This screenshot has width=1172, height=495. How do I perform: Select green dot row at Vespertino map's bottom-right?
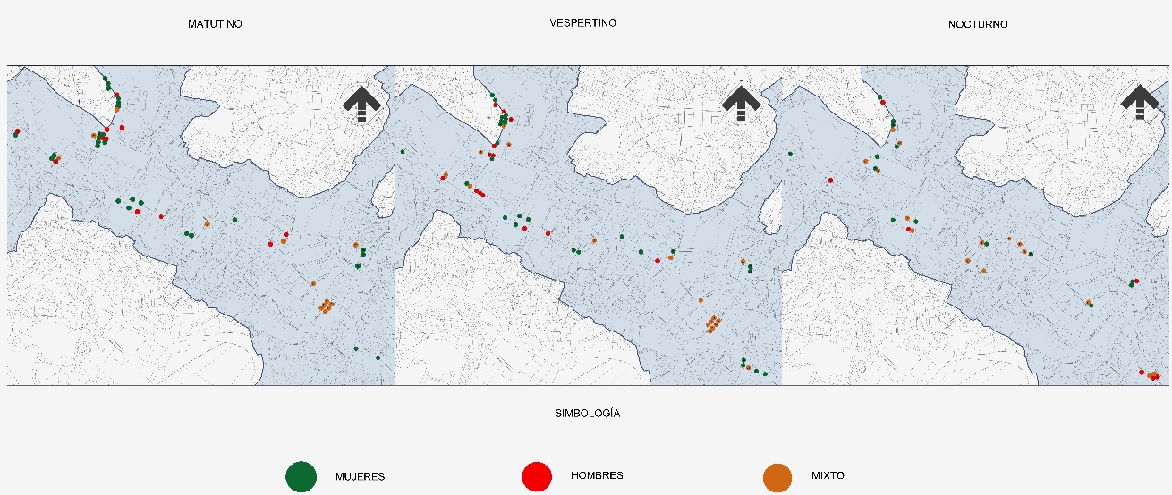[x=752, y=367]
